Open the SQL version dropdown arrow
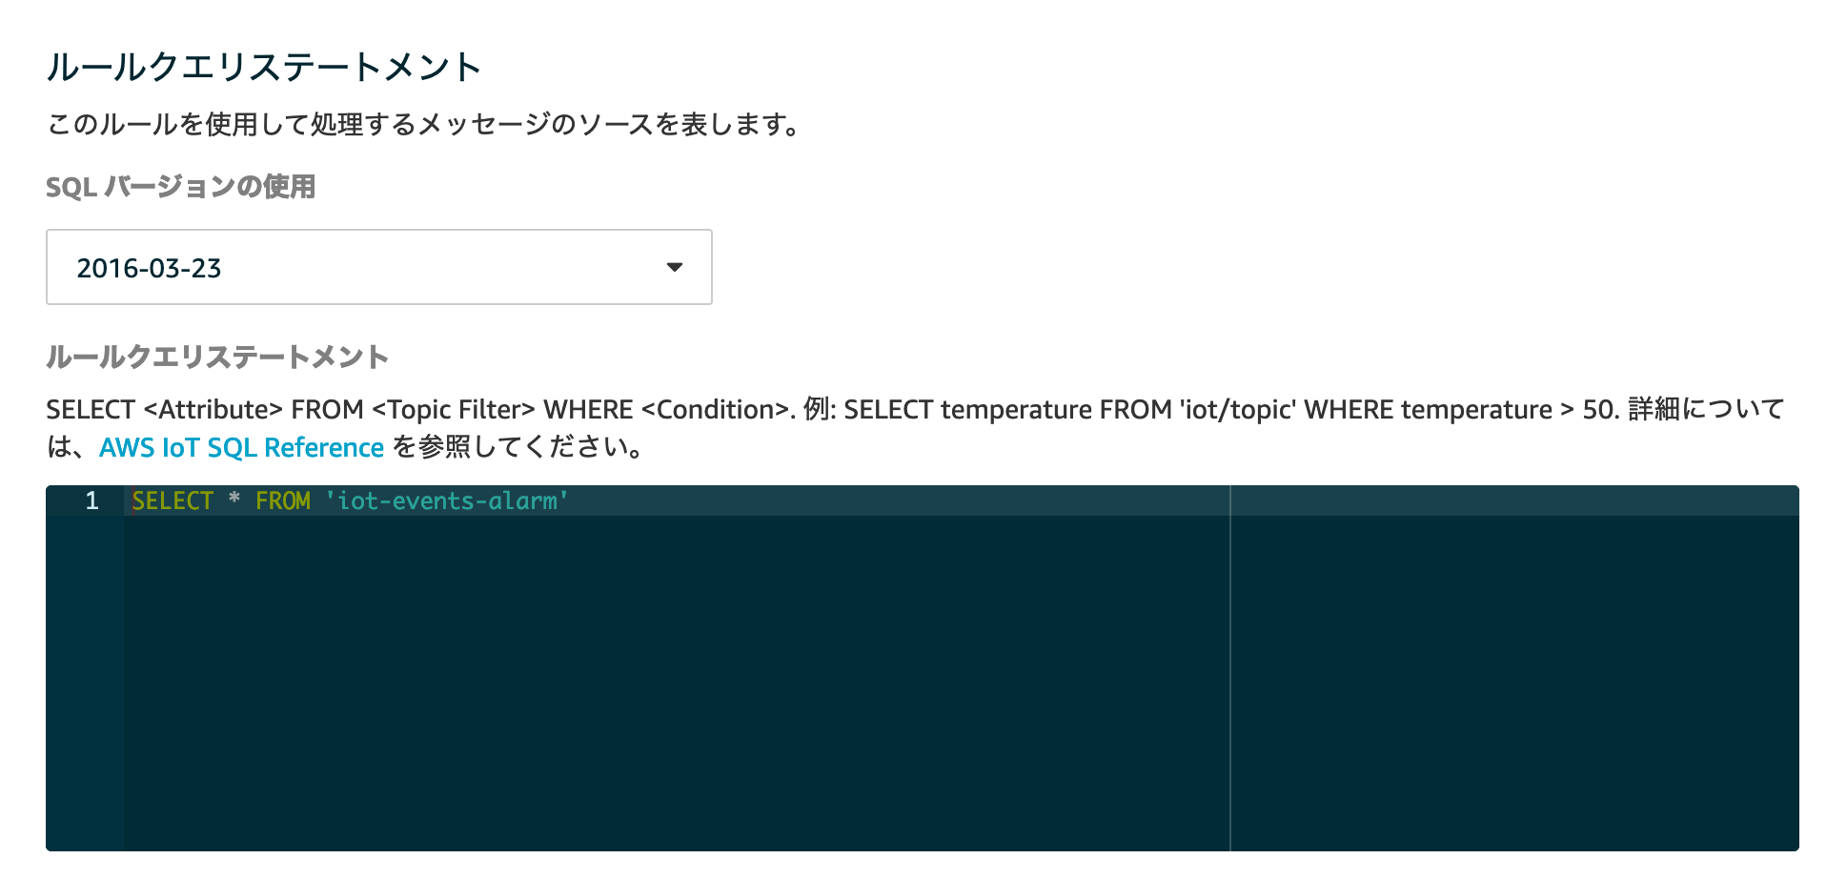This screenshot has width=1847, height=879. tap(674, 267)
